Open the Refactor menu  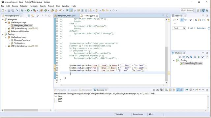(x=24, y=6)
